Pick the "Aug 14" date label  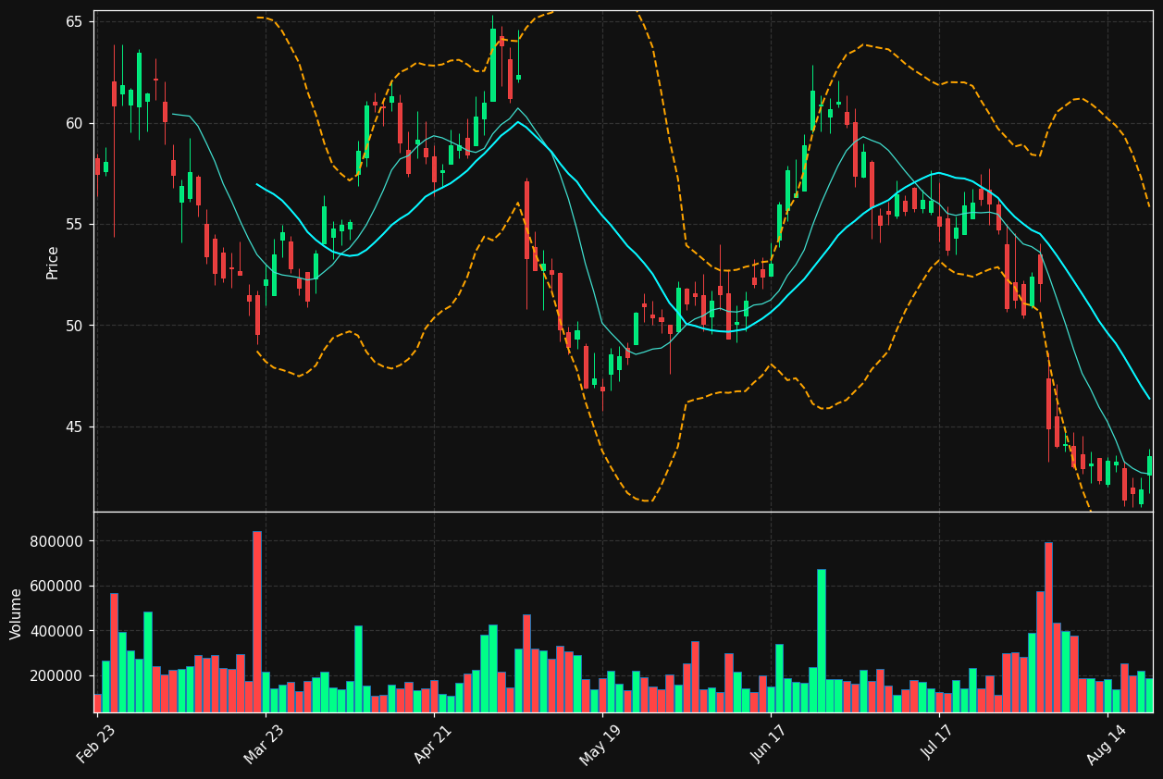[1107, 743]
